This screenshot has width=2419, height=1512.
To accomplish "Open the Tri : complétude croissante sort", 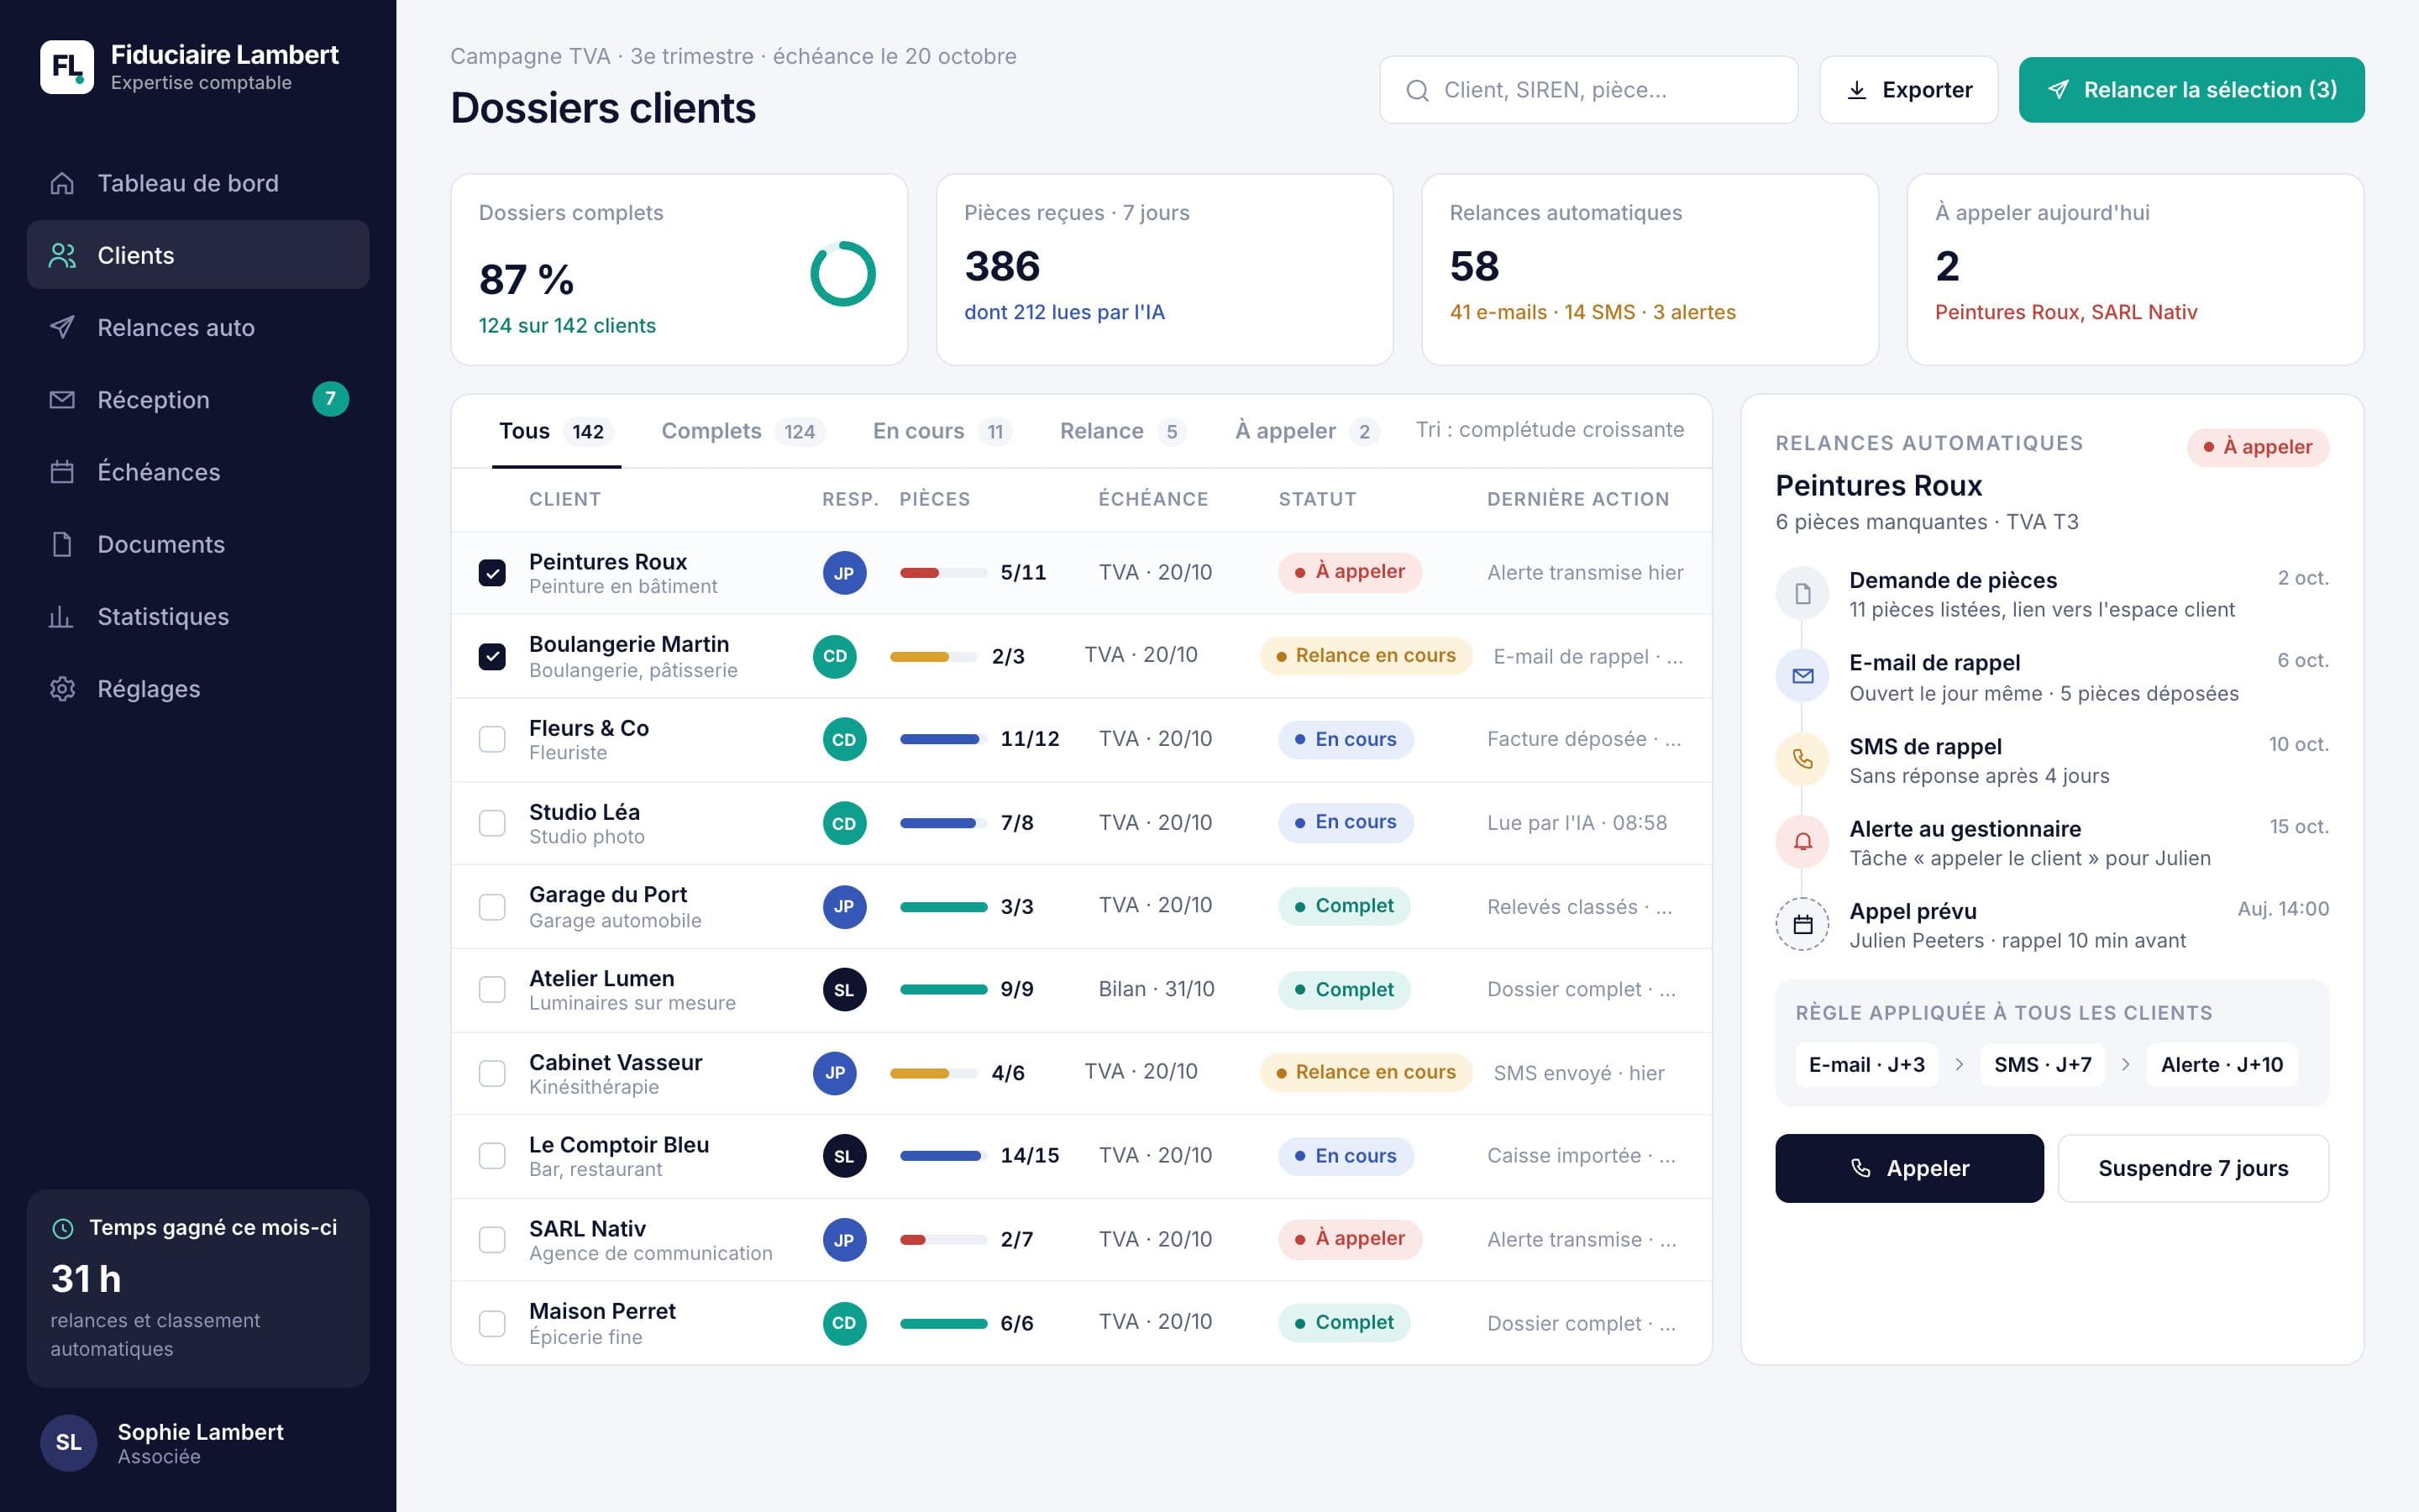I will point(1550,430).
